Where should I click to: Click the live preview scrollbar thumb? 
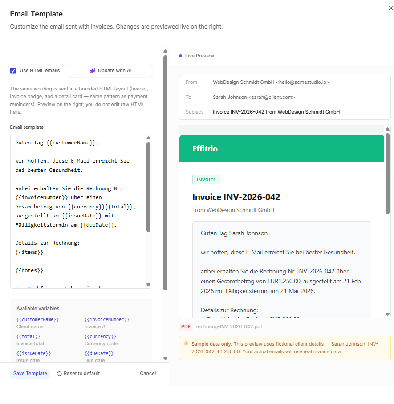coord(387,173)
